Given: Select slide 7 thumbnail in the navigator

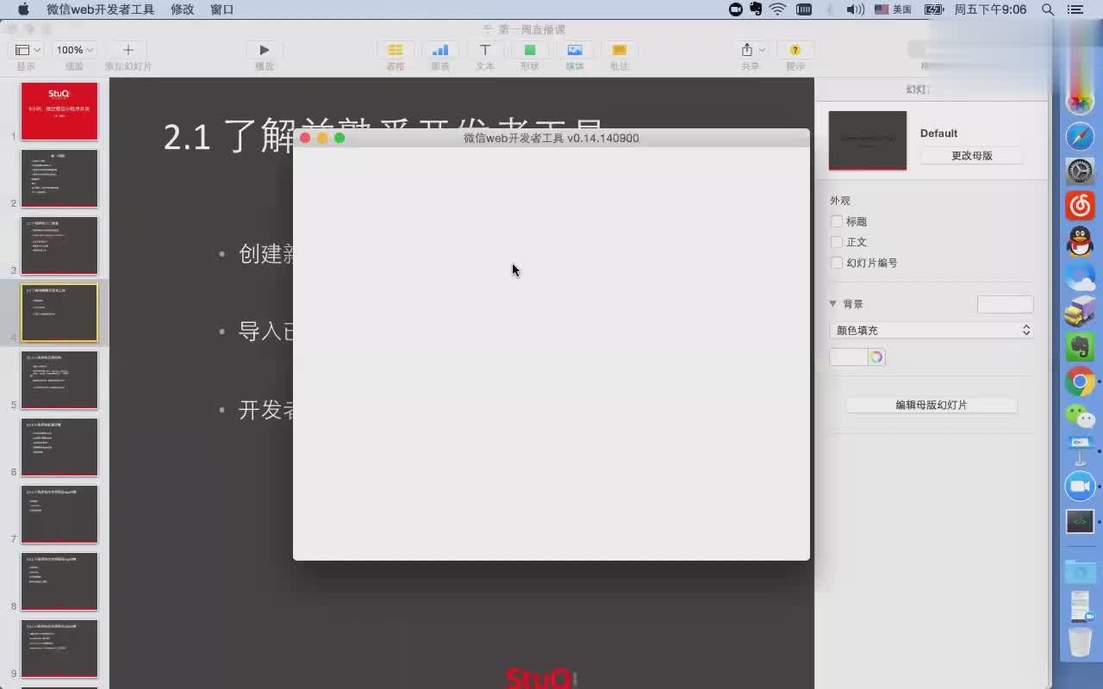Looking at the screenshot, I should pos(59,514).
